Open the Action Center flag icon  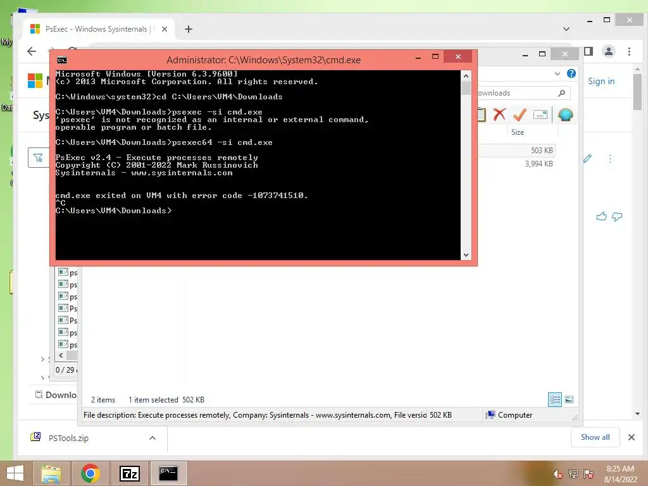pos(589,474)
